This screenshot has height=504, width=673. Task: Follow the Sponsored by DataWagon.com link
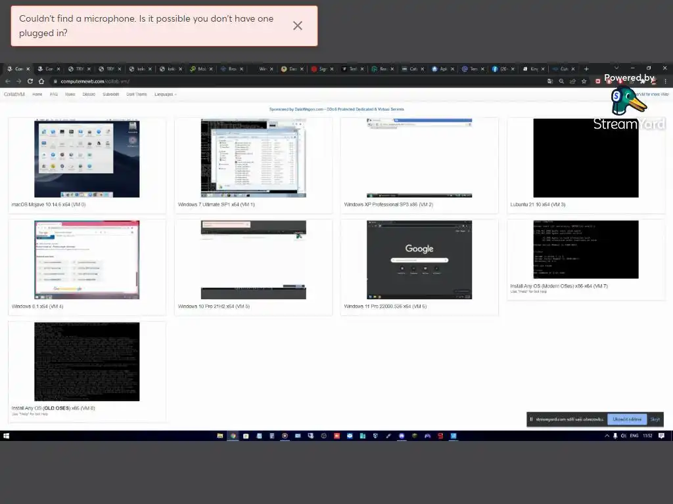[x=336, y=110]
